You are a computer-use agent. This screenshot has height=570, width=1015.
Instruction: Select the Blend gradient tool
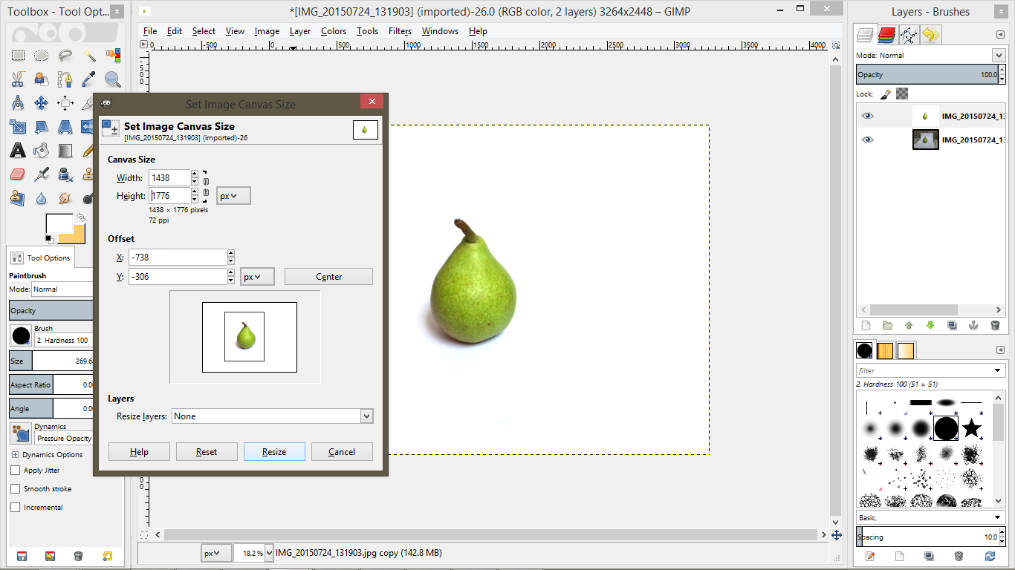[x=65, y=151]
